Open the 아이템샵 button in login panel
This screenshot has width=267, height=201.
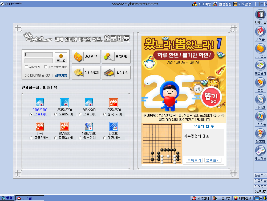pyautogui.click(x=86, y=57)
